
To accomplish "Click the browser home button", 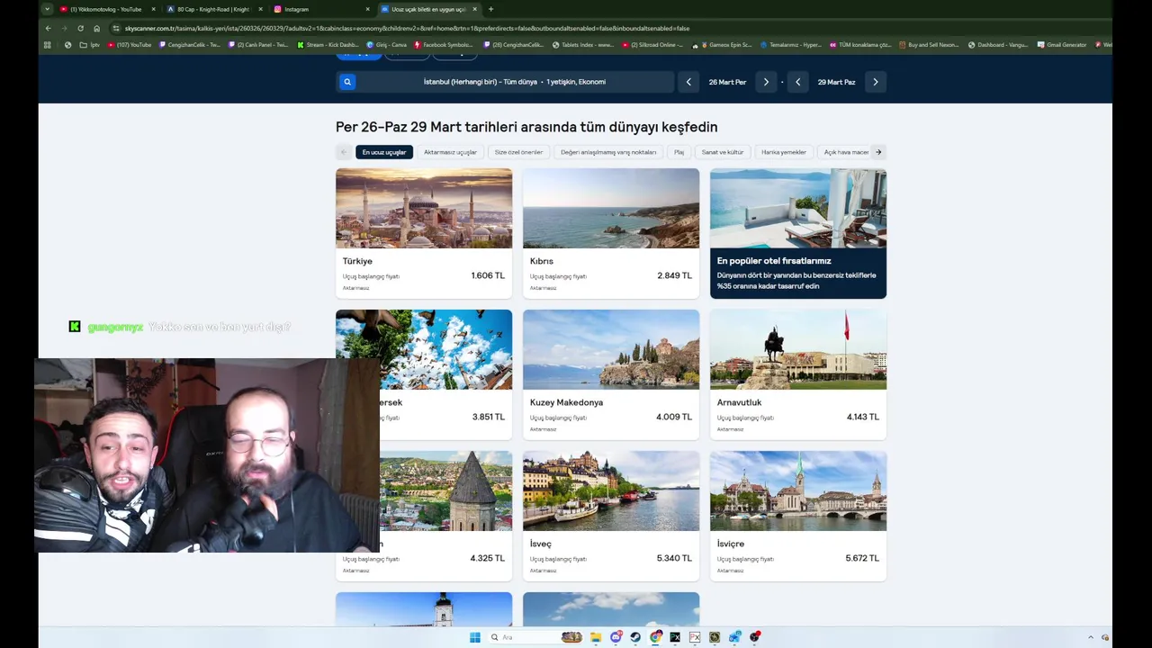I will pyautogui.click(x=96, y=28).
